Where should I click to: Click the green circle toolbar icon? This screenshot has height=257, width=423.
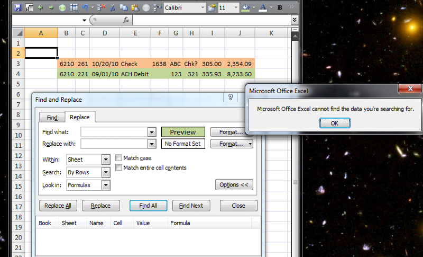pyautogui.click(x=62, y=7)
